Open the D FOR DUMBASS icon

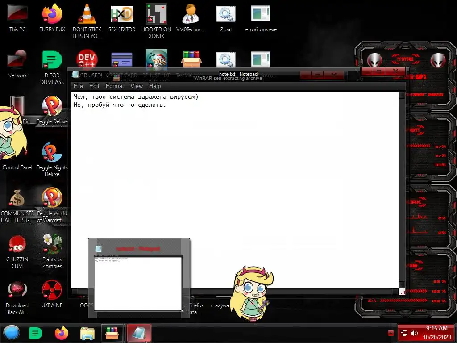[52, 67]
